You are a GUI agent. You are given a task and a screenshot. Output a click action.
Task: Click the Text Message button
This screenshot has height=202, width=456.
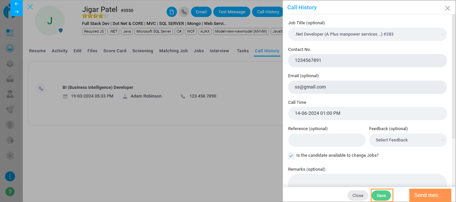pyautogui.click(x=232, y=12)
